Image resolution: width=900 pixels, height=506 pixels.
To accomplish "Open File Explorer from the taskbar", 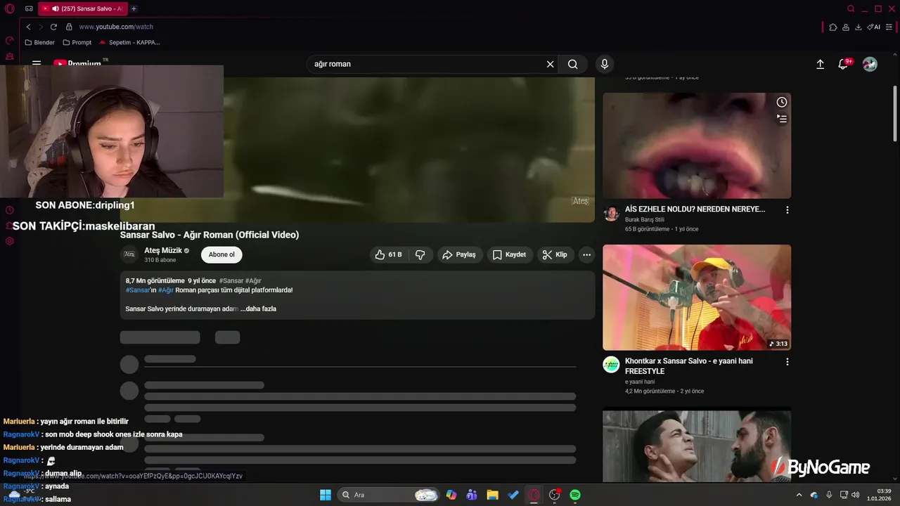I will click(x=492, y=495).
